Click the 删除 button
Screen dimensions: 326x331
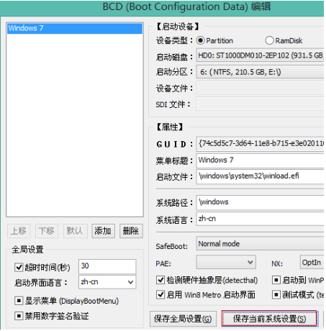131,231
